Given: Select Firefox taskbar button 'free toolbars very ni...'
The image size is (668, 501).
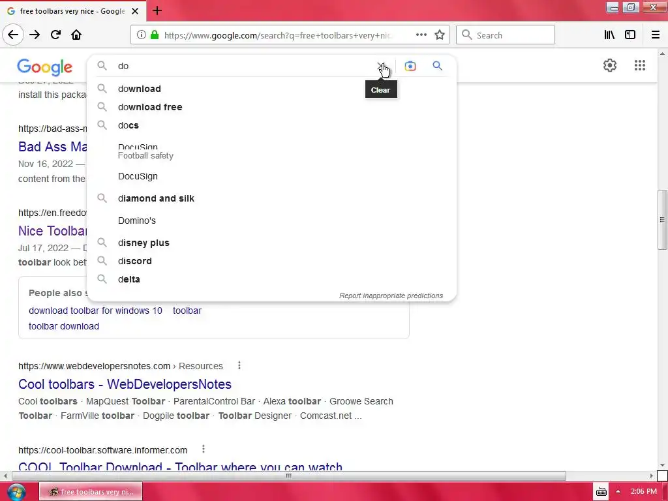Looking at the screenshot, I should click(91, 492).
